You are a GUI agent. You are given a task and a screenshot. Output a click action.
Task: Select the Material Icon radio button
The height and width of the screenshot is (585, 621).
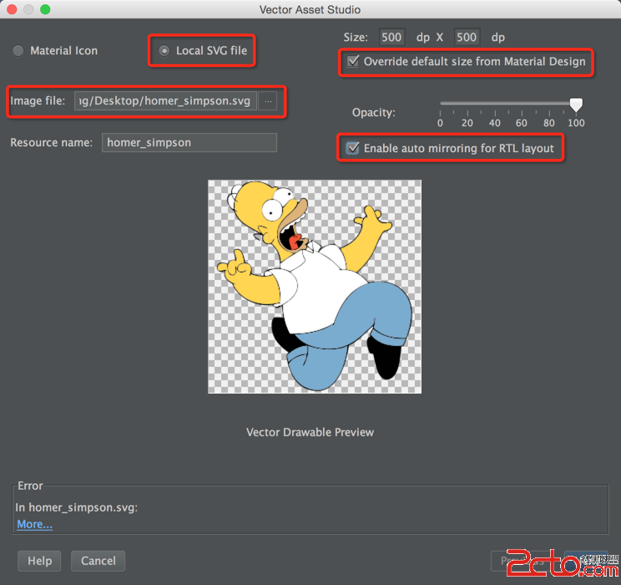point(18,51)
